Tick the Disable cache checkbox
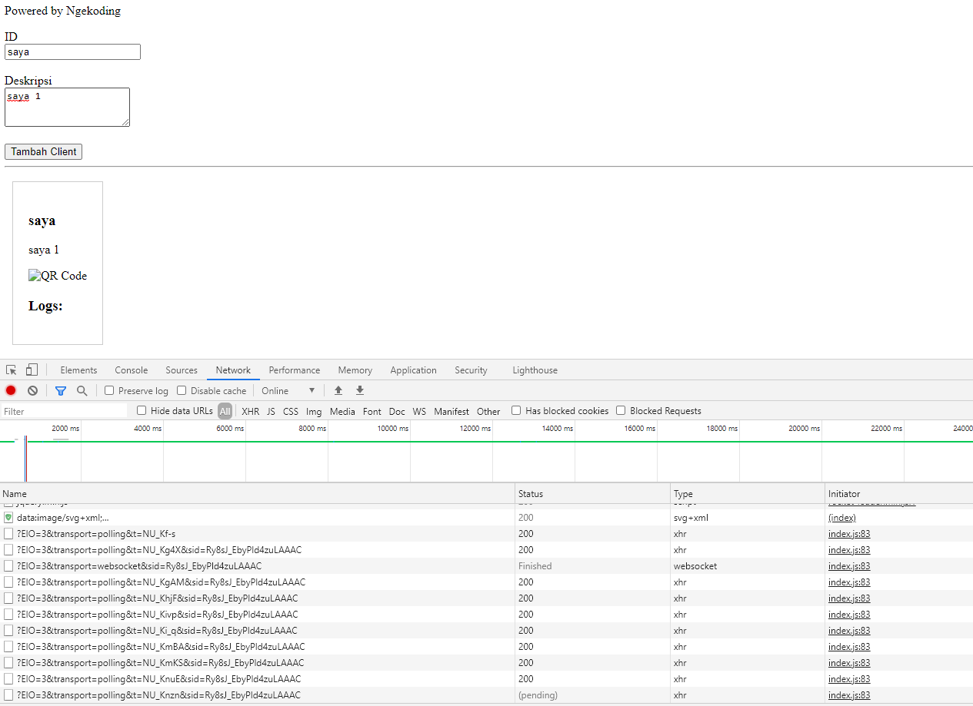973x706 pixels. (x=182, y=390)
